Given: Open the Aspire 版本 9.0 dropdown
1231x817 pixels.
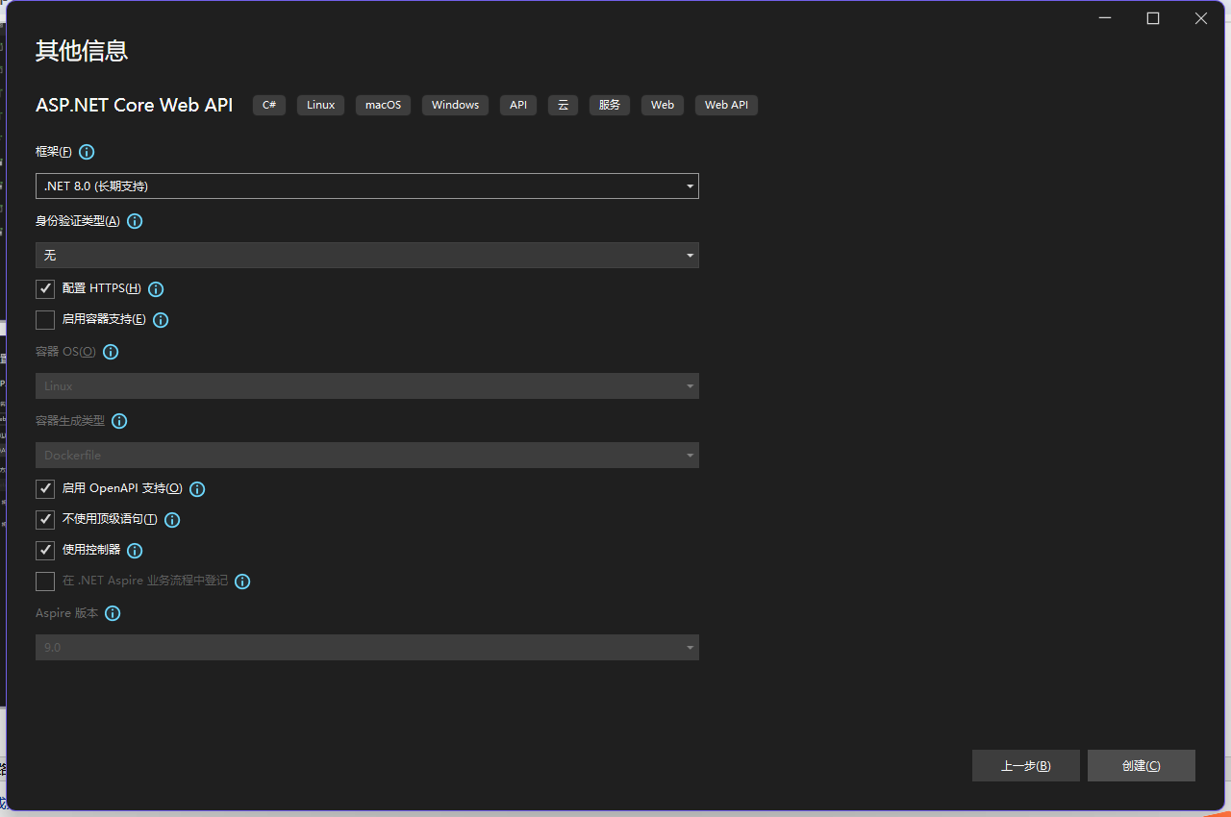Looking at the screenshot, I should pyautogui.click(x=367, y=647).
